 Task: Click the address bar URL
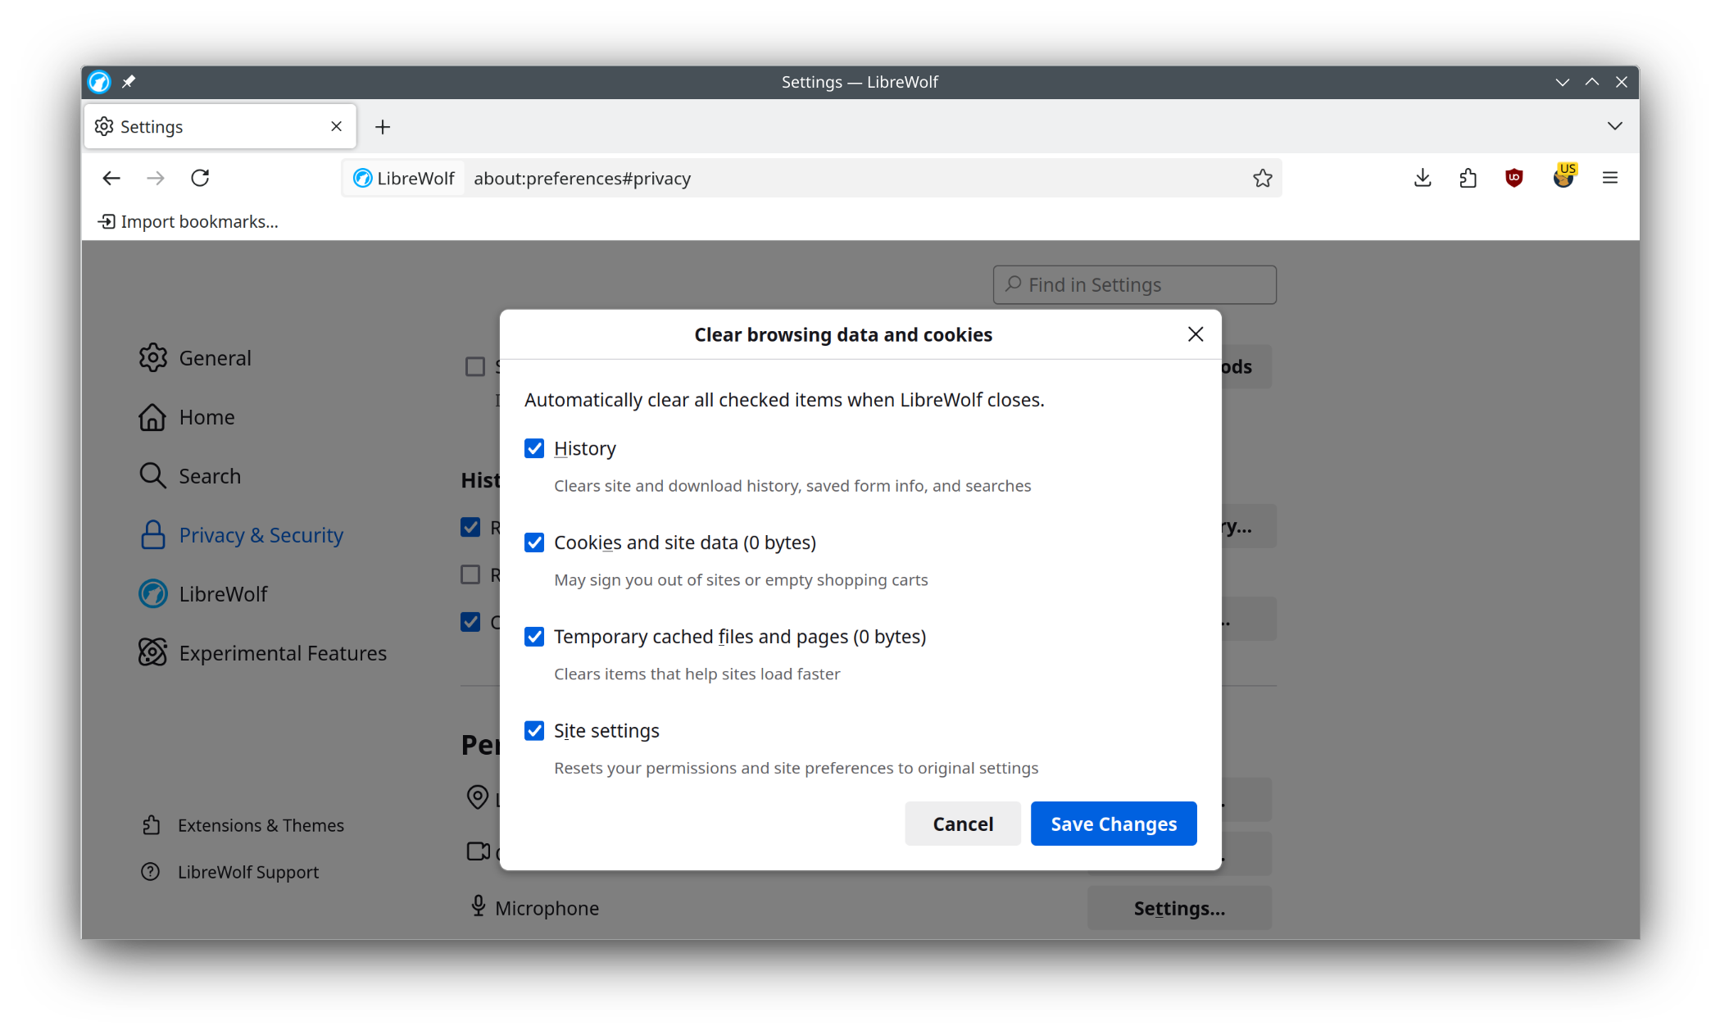582,178
